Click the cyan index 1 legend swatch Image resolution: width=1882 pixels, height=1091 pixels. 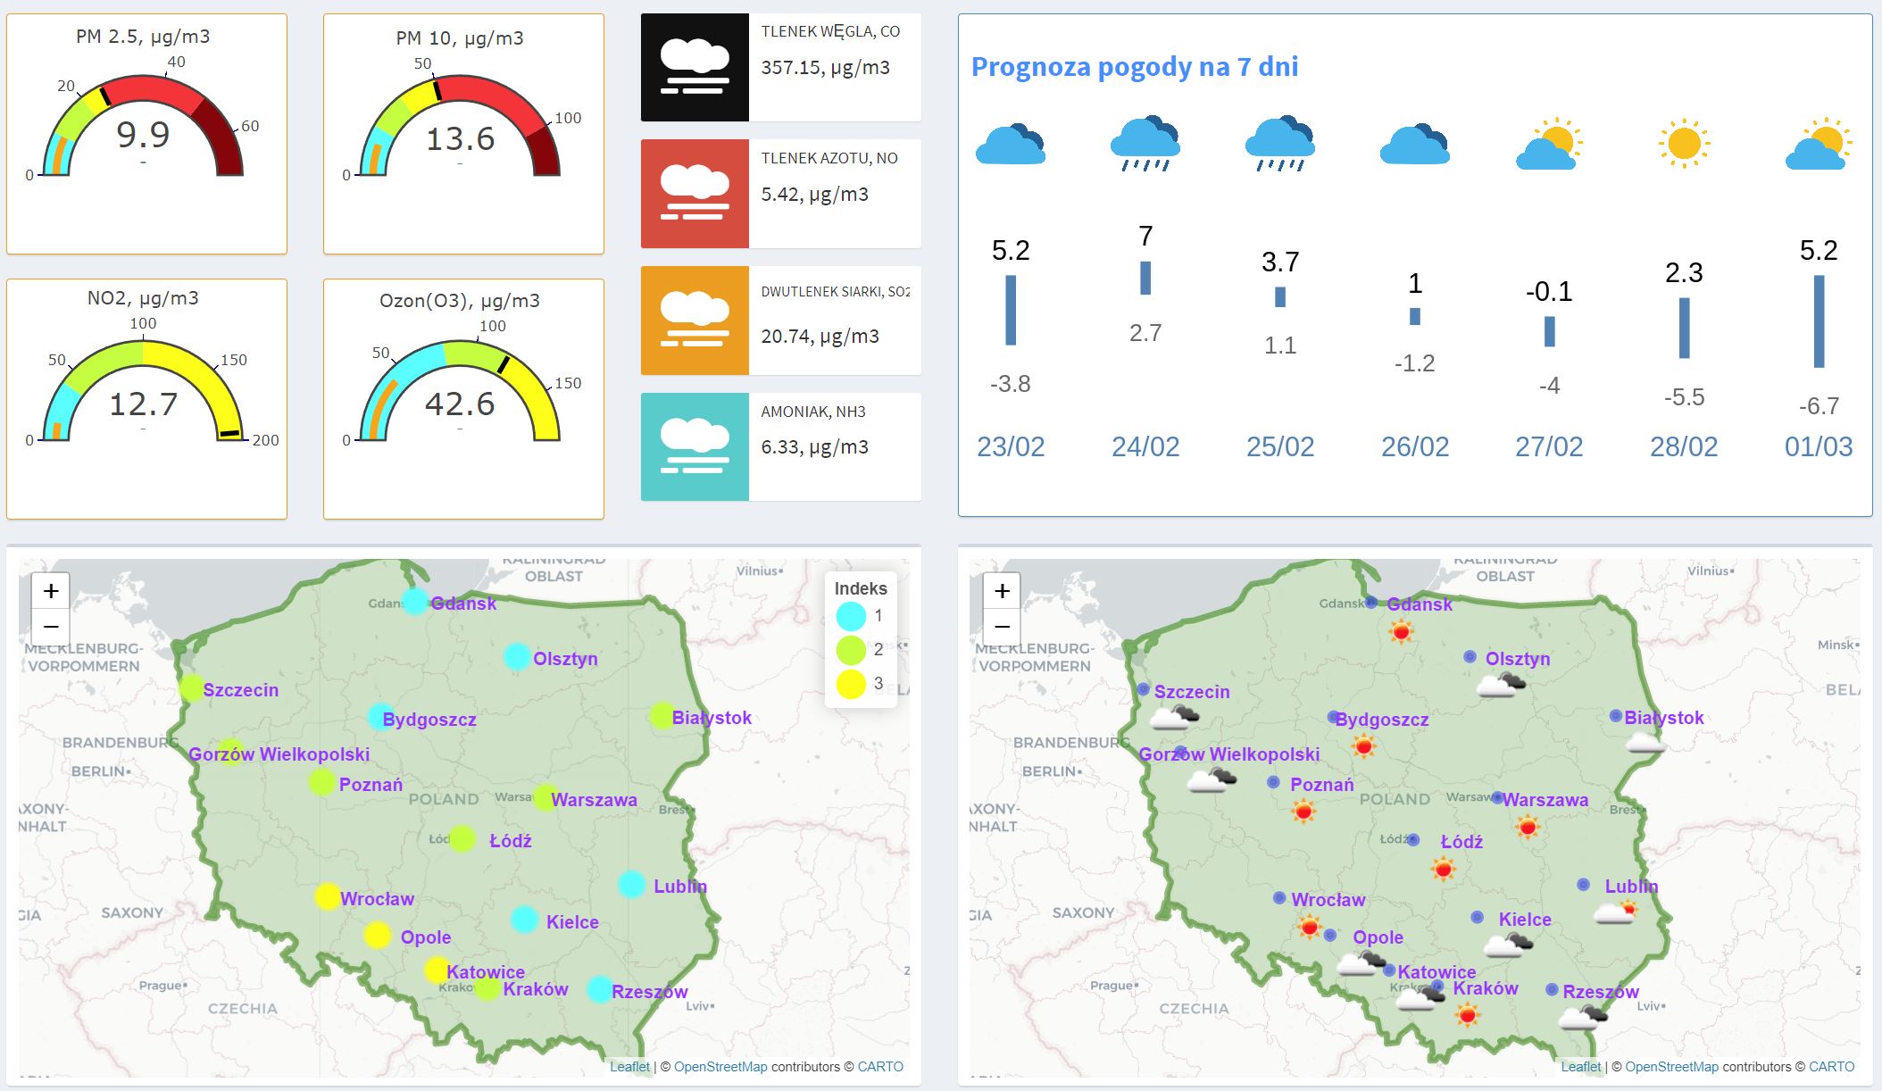tap(851, 616)
